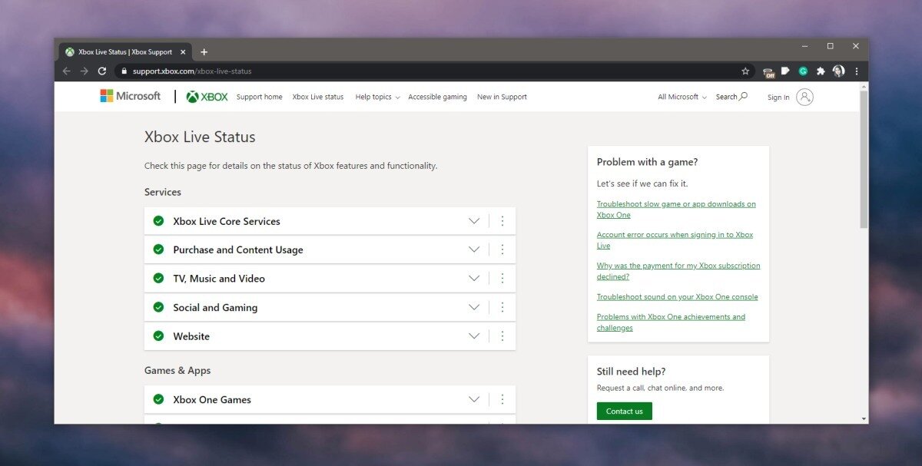Open the kebab menu beside Xbox Live Core Services

[x=502, y=220]
